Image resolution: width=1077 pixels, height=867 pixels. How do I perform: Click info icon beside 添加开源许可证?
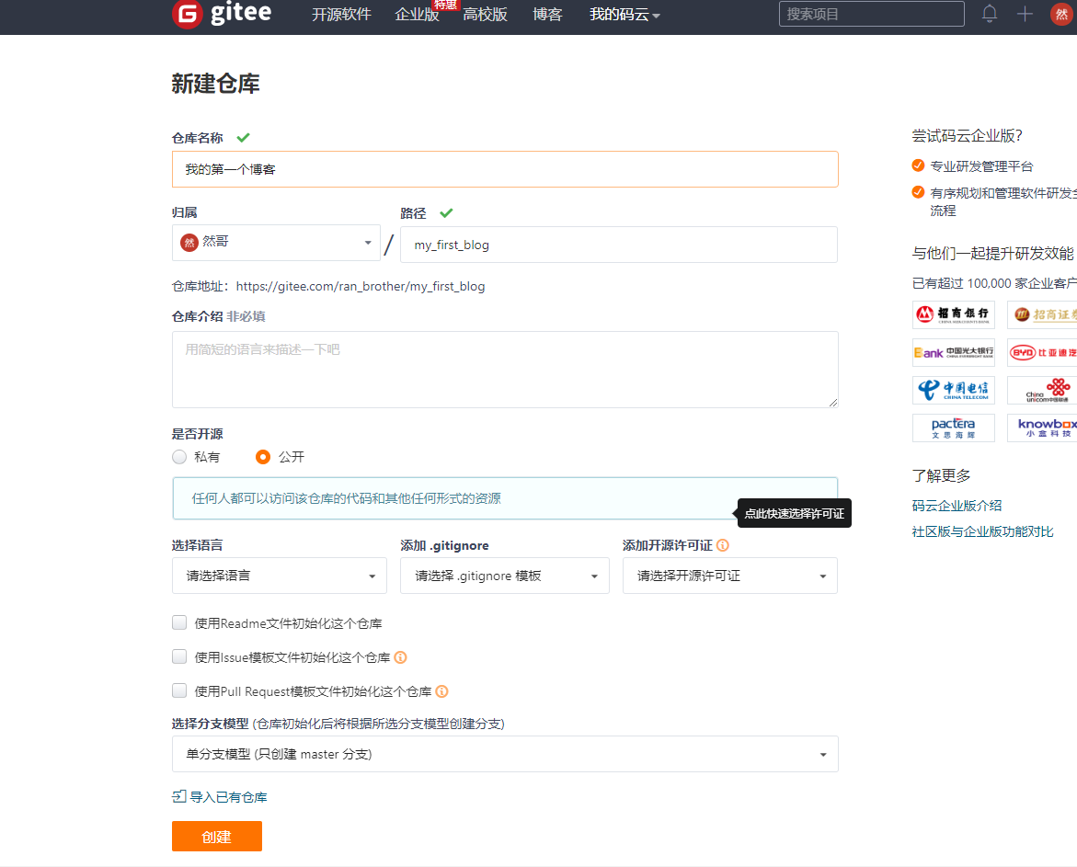723,545
